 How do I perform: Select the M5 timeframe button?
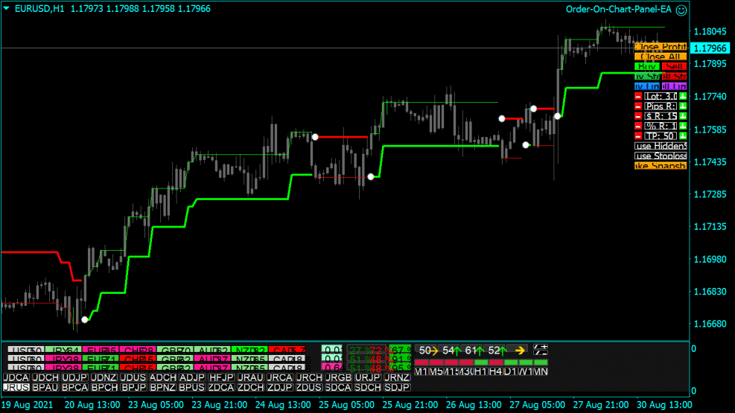tap(436, 371)
